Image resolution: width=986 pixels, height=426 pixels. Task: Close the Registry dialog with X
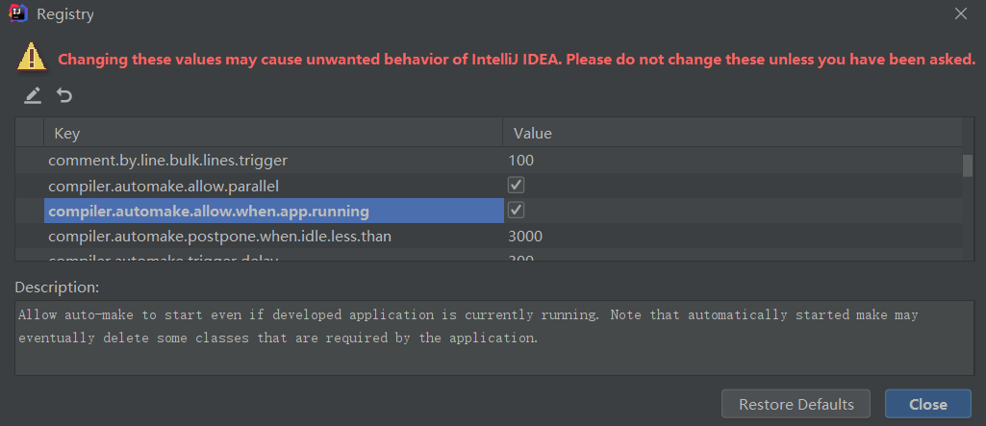tap(960, 13)
